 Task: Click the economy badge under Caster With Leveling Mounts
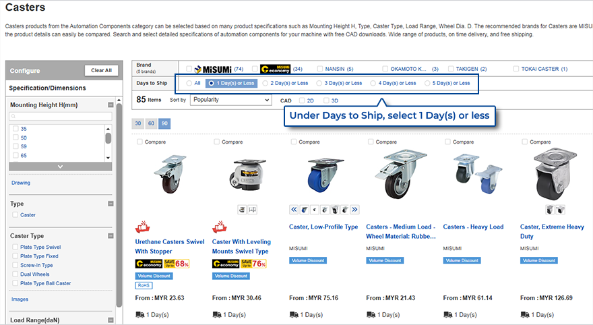(226, 264)
